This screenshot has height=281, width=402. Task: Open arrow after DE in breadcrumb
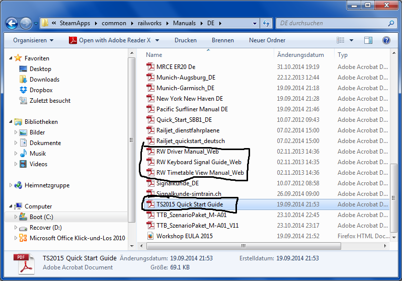coord(220,23)
